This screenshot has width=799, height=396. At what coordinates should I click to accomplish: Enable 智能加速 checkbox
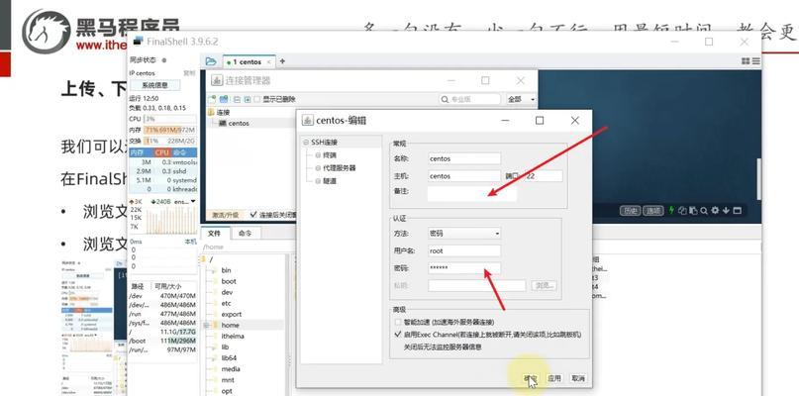tap(398, 322)
